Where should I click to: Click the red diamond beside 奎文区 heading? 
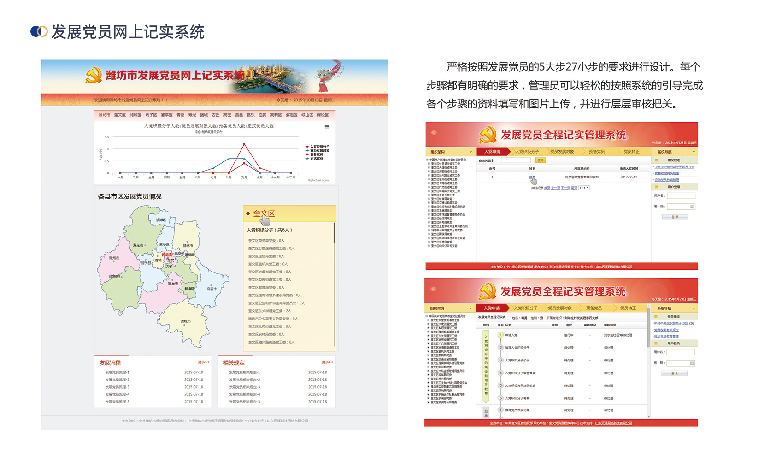[x=248, y=213]
